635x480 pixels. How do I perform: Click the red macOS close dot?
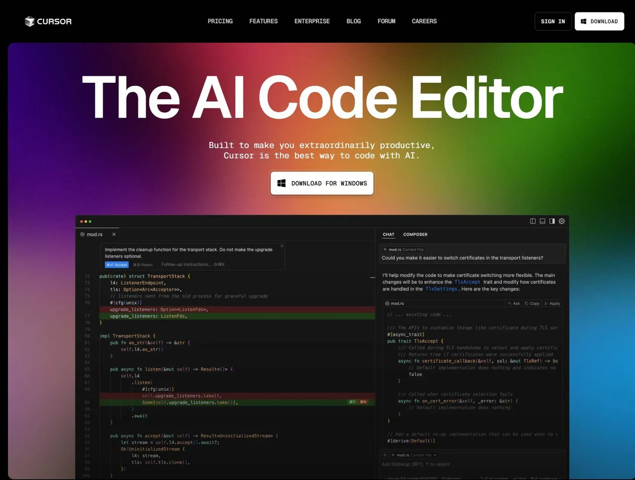pos(81,221)
